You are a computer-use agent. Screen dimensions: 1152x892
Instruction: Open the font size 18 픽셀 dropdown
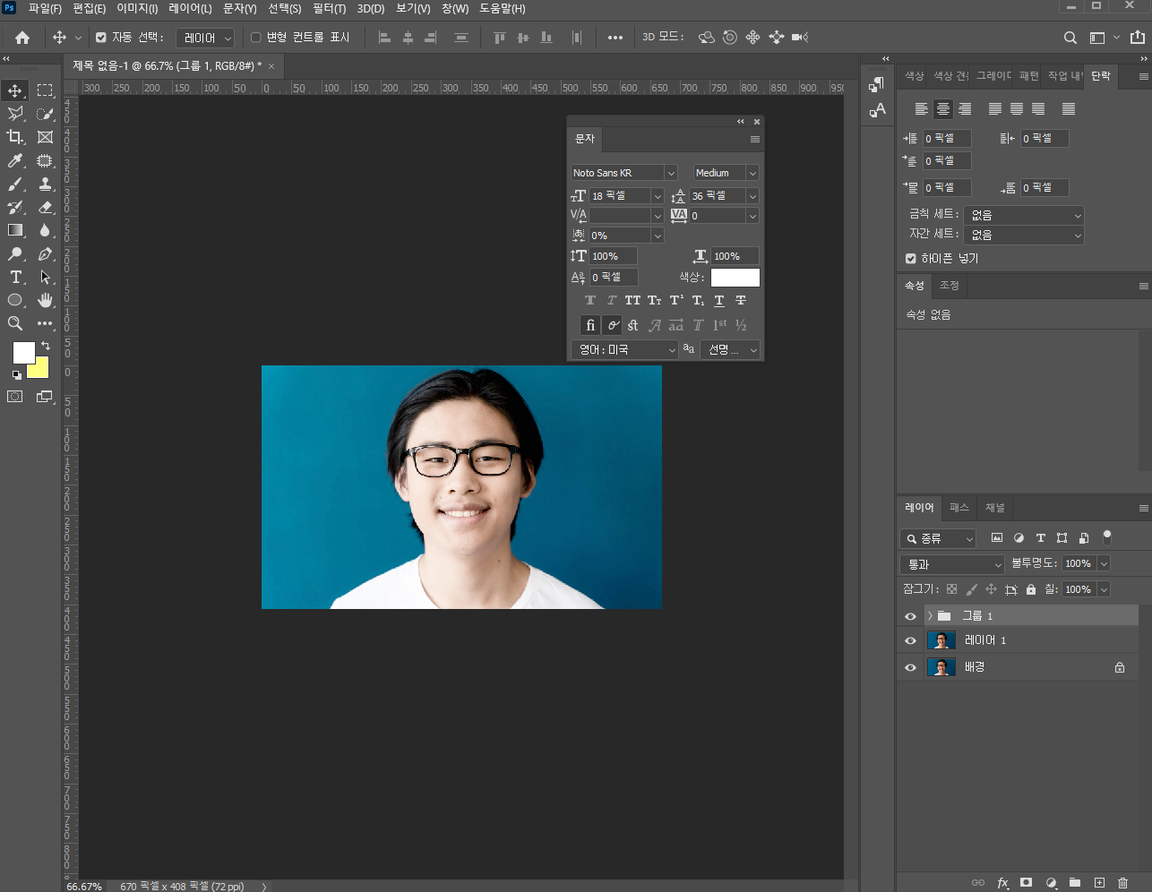click(658, 195)
